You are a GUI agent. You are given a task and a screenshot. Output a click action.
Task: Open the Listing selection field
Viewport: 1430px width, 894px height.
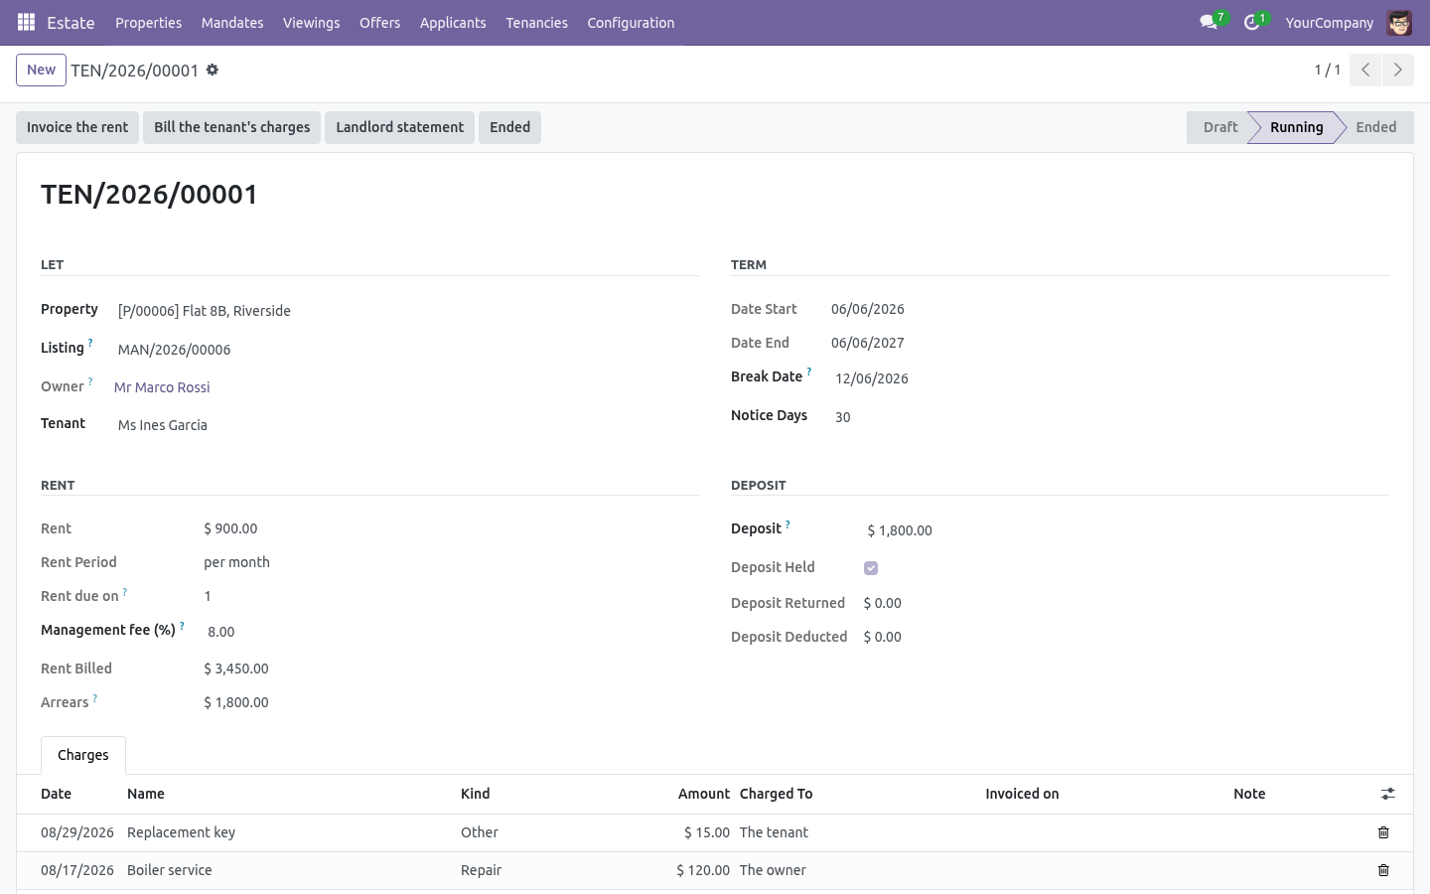pos(406,350)
